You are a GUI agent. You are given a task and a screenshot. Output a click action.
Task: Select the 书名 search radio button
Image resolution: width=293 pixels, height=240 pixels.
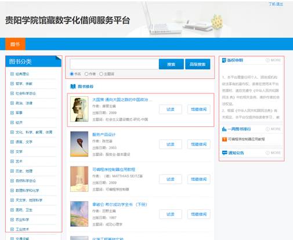pos(72,74)
